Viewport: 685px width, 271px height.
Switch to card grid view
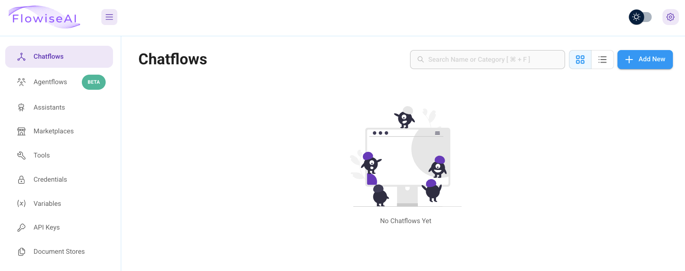tap(580, 60)
